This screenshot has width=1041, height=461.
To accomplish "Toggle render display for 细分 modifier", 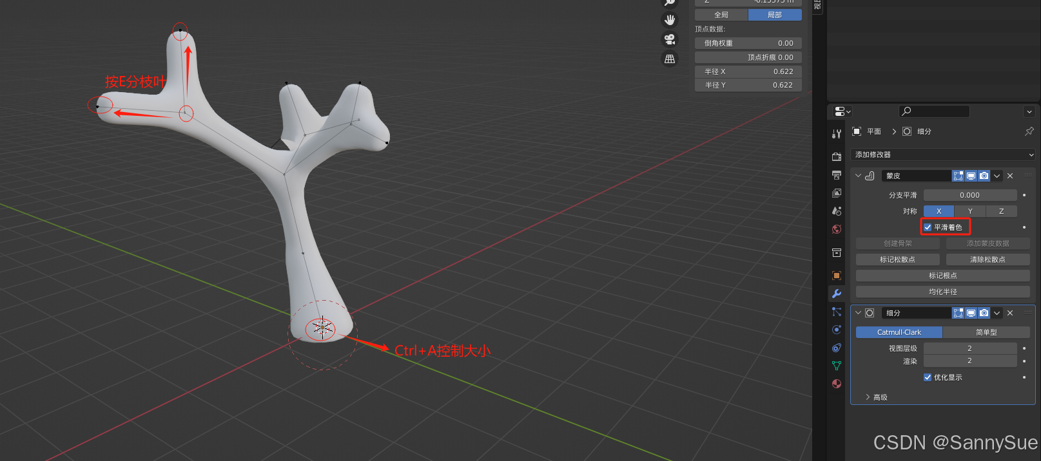I will click(984, 313).
